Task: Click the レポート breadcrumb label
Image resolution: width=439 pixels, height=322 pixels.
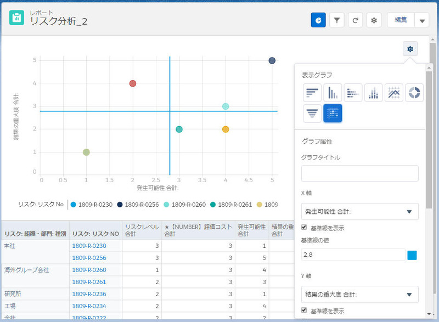Action: pyautogui.click(x=42, y=12)
